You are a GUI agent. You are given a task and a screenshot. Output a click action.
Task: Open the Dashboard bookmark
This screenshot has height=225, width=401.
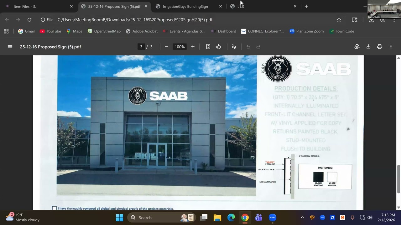pyautogui.click(x=224, y=31)
